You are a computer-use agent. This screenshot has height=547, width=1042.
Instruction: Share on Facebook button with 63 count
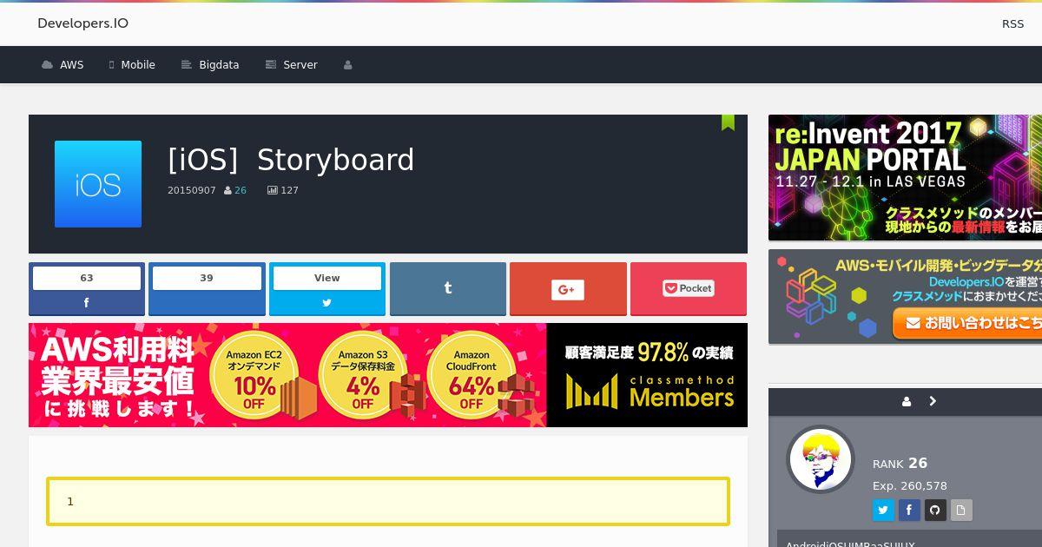pyautogui.click(x=87, y=289)
